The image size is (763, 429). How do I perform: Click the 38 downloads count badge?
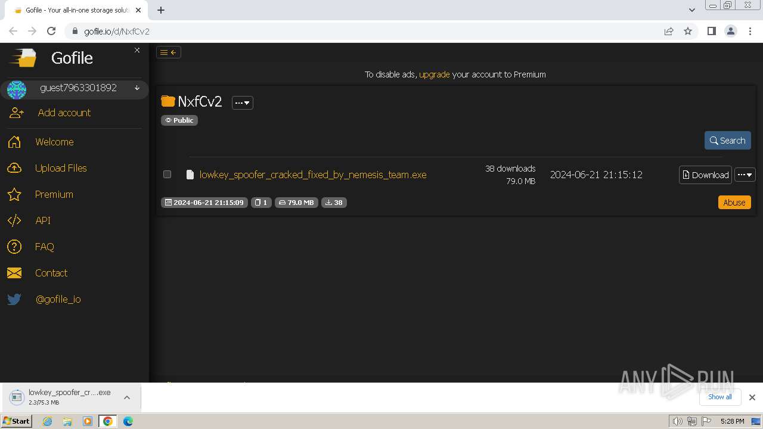pyautogui.click(x=334, y=203)
